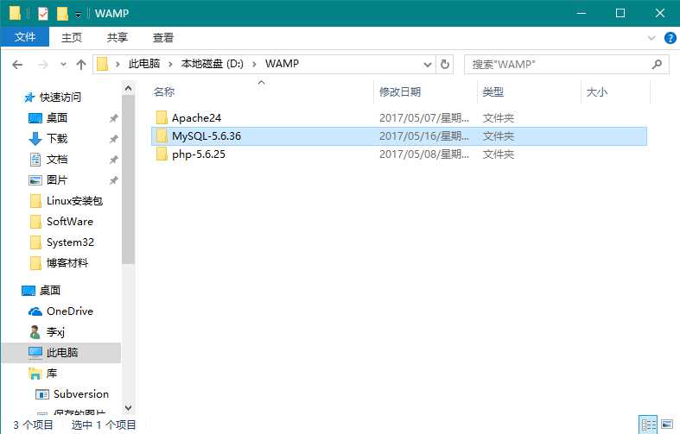
Task: Click 本地磁盘 (D:) in the address breadcrumb
Action: point(213,64)
